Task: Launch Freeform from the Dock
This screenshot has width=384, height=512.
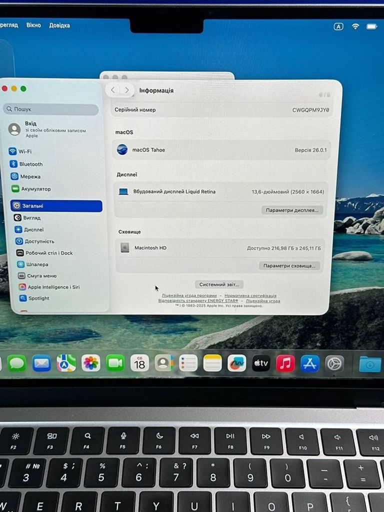Action: pos(236,363)
